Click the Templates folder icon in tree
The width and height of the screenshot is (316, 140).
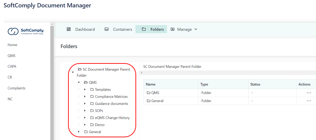pyautogui.click(x=92, y=90)
